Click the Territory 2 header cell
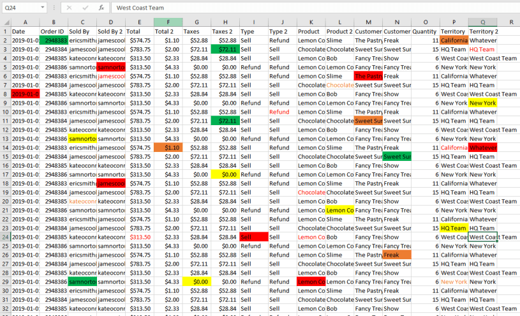The image size is (520, 316). click(x=483, y=31)
